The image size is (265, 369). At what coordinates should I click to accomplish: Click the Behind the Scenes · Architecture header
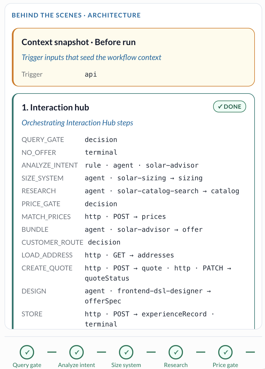[x=76, y=15]
